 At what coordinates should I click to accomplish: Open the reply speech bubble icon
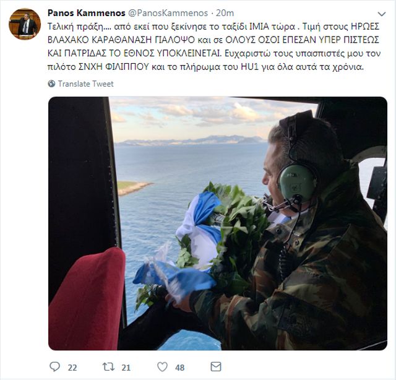tap(54, 366)
